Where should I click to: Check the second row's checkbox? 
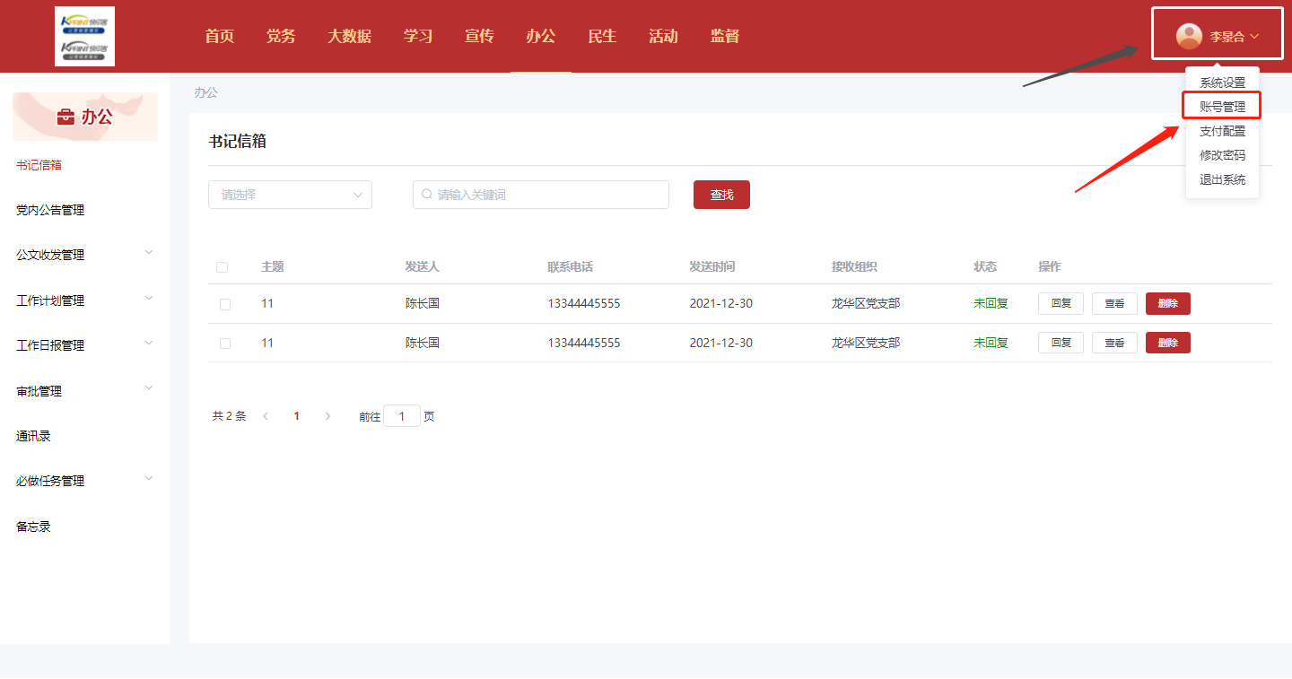(x=225, y=344)
